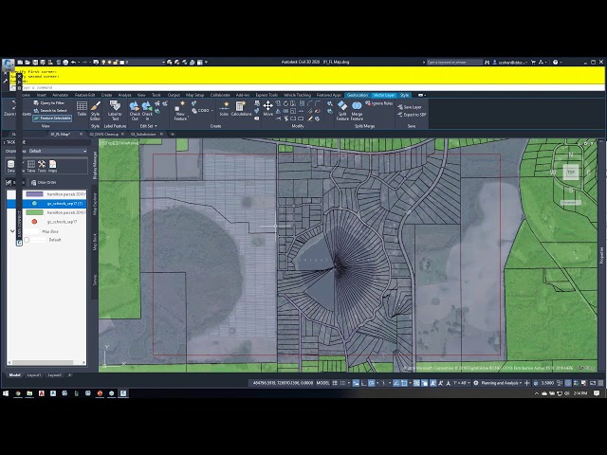Click Export to SDF

click(412, 115)
